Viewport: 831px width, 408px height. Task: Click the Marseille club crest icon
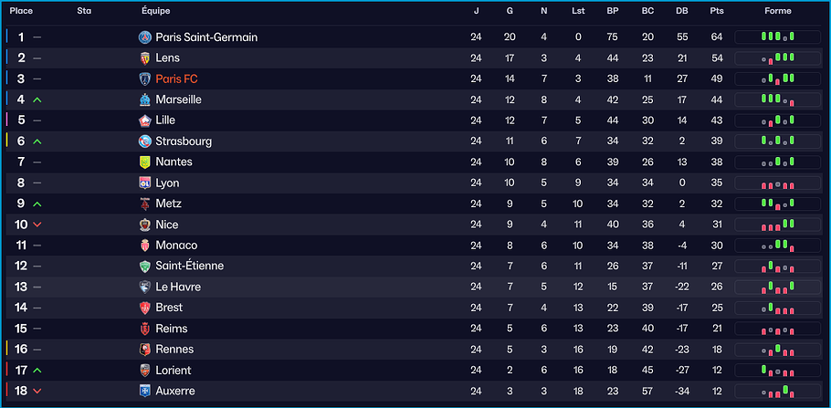point(144,99)
